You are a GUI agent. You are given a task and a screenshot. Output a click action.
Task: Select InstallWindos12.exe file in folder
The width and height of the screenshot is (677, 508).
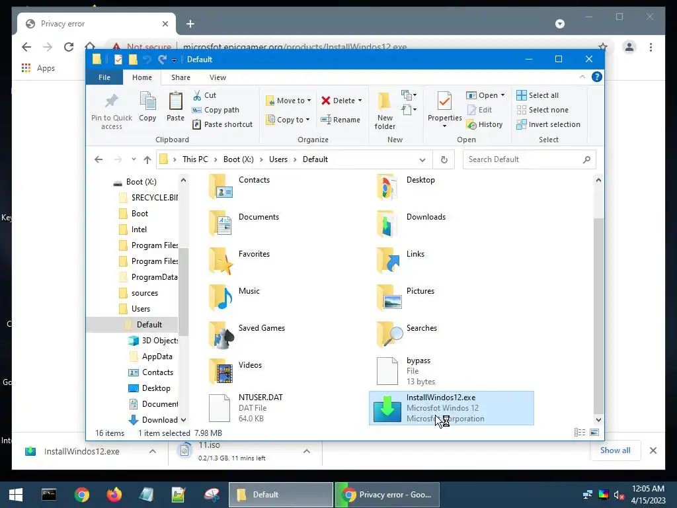pos(451,408)
